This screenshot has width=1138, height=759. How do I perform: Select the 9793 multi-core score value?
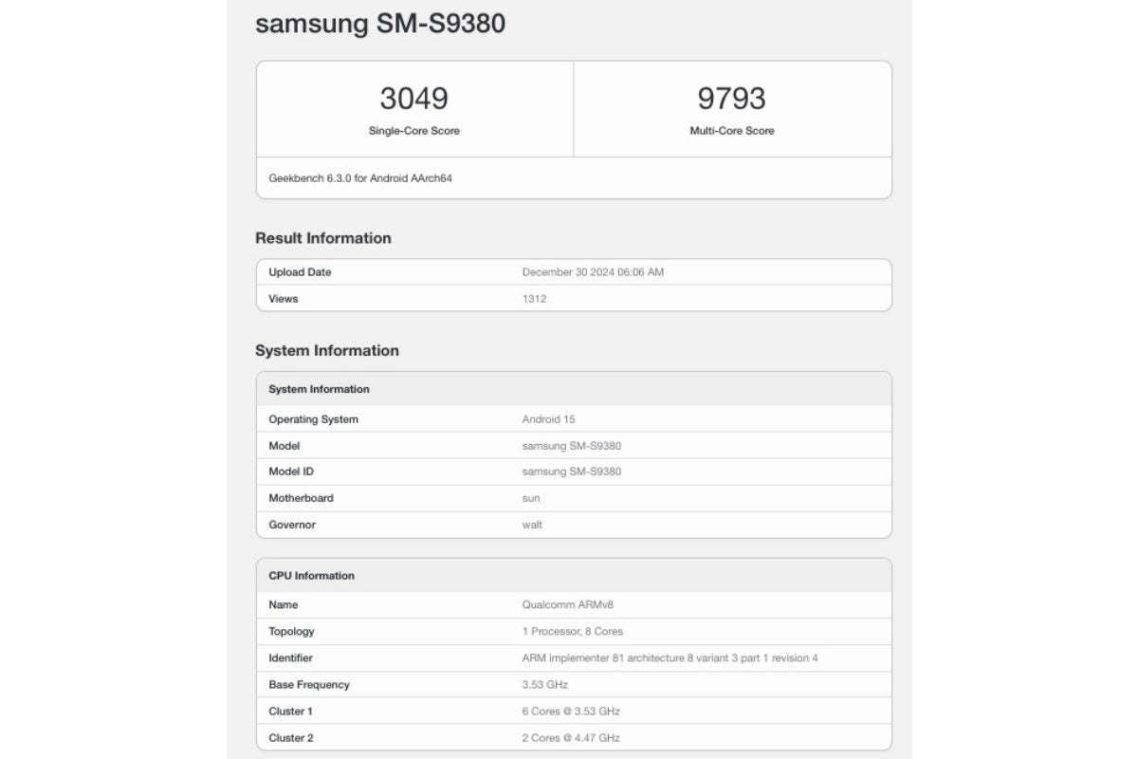tap(731, 98)
